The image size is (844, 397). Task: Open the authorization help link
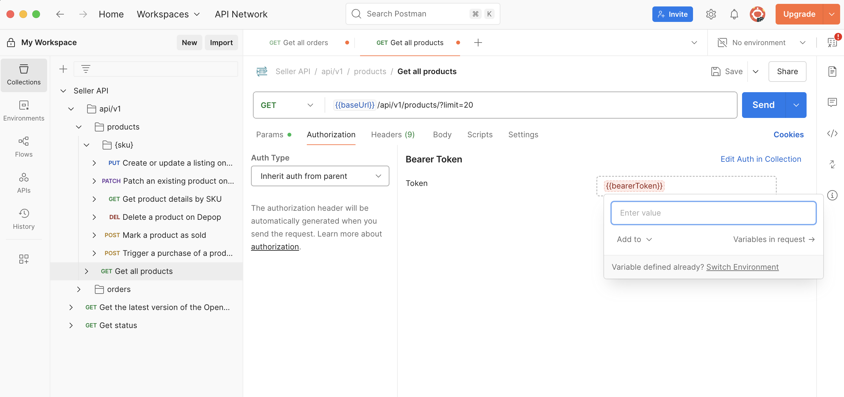[275, 247]
